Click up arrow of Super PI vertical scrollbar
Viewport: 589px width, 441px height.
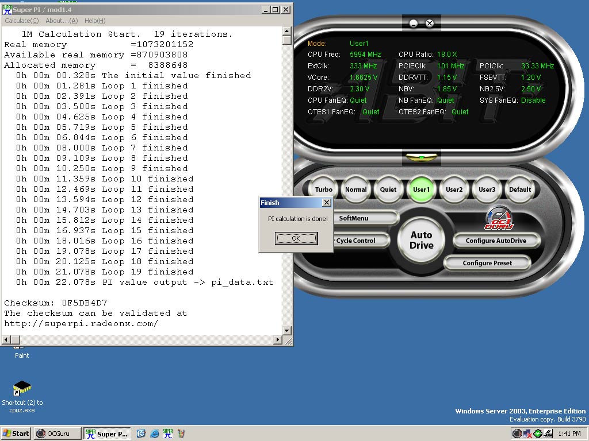tap(286, 31)
